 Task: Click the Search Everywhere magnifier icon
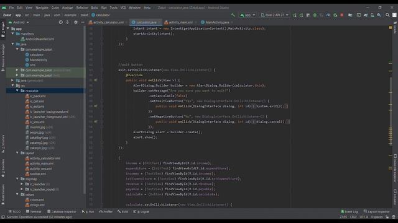tap(387, 15)
